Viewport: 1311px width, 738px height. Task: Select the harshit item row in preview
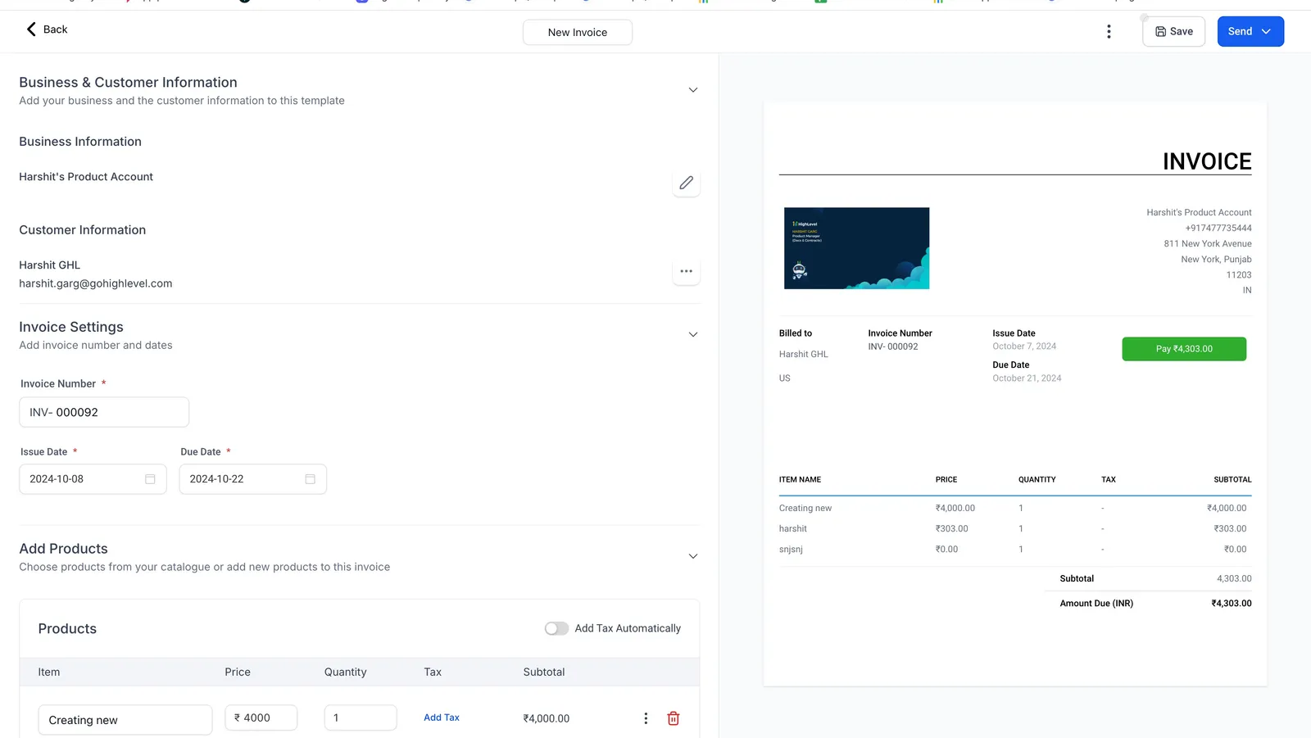pyautogui.click(x=1014, y=529)
